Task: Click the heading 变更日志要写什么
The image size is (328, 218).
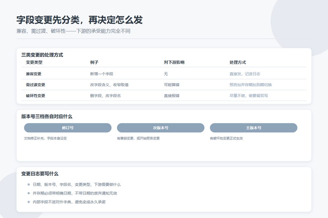Action: [x=40, y=174]
